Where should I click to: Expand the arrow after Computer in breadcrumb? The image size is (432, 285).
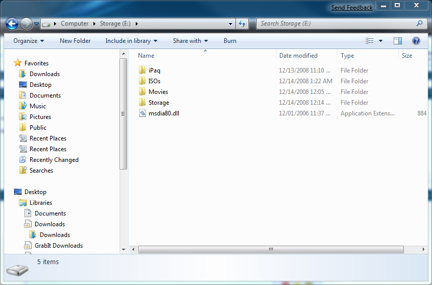point(94,23)
